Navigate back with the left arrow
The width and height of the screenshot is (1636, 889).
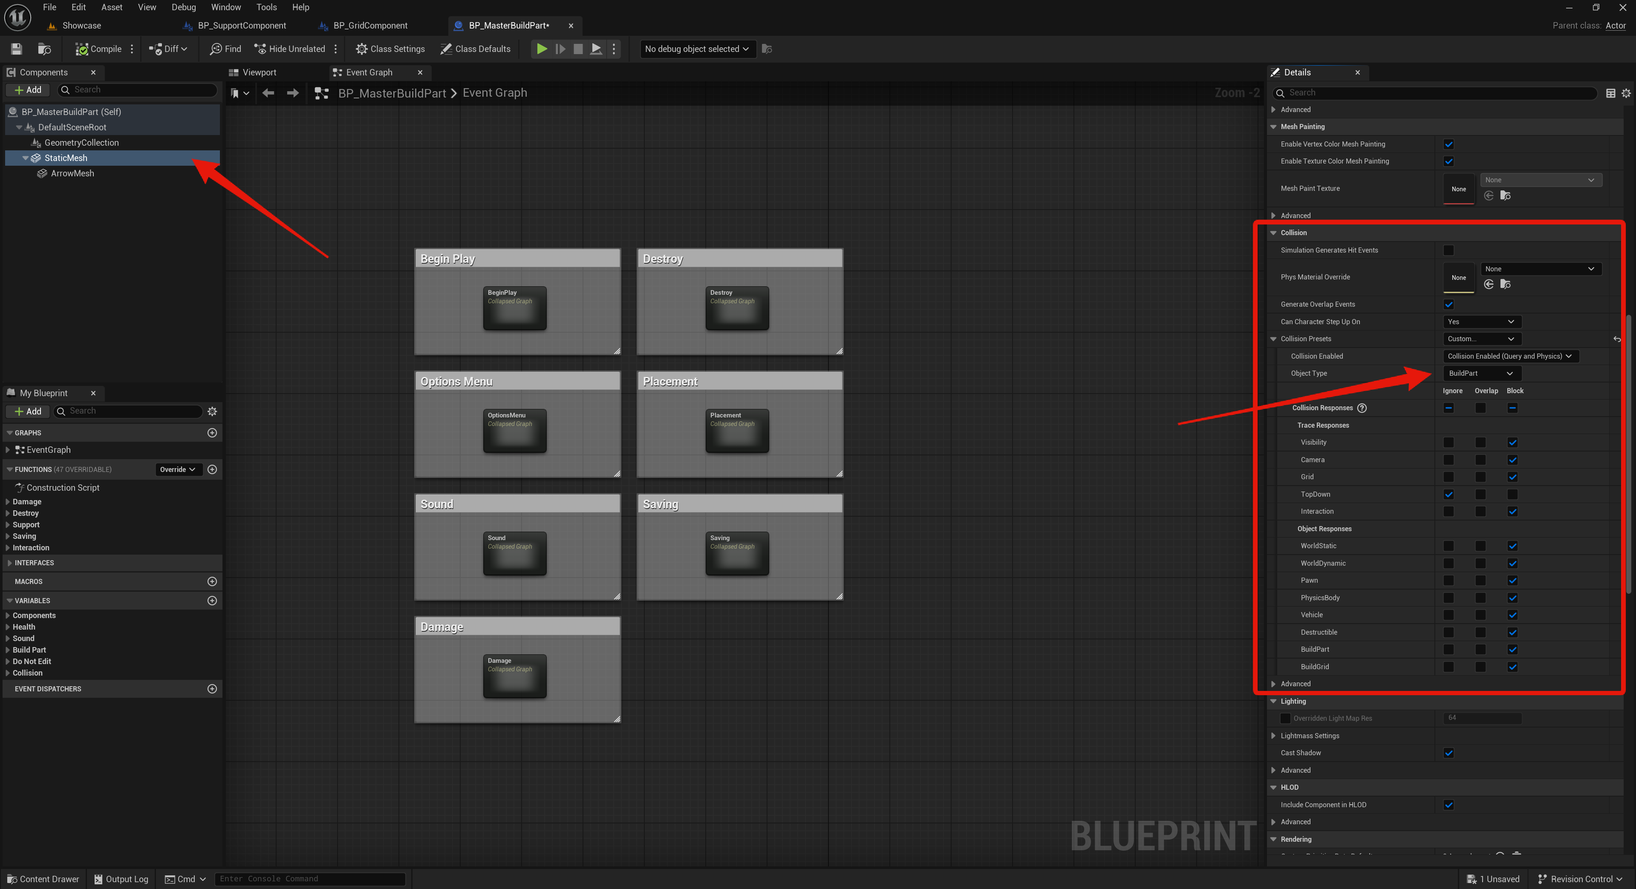tap(268, 93)
